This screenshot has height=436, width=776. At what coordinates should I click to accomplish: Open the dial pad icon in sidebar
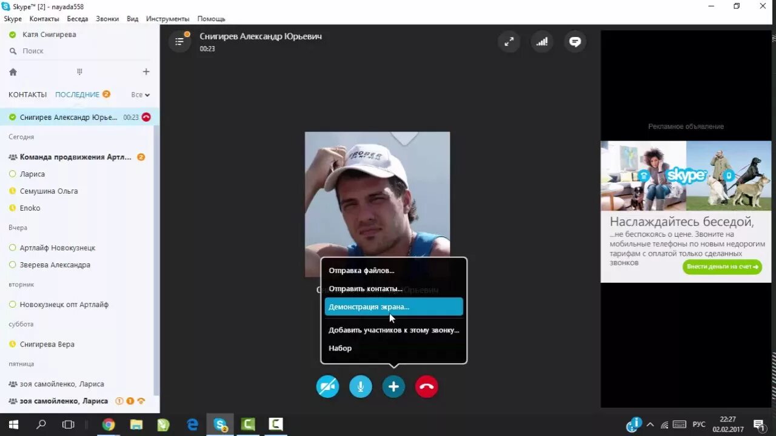(x=79, y=71)
